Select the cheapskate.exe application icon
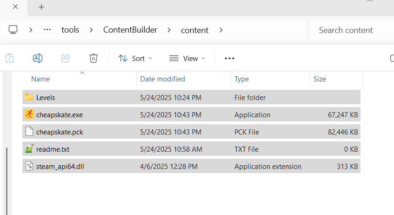The width and height of the screenshot is (394, 215). pos(29,114)
